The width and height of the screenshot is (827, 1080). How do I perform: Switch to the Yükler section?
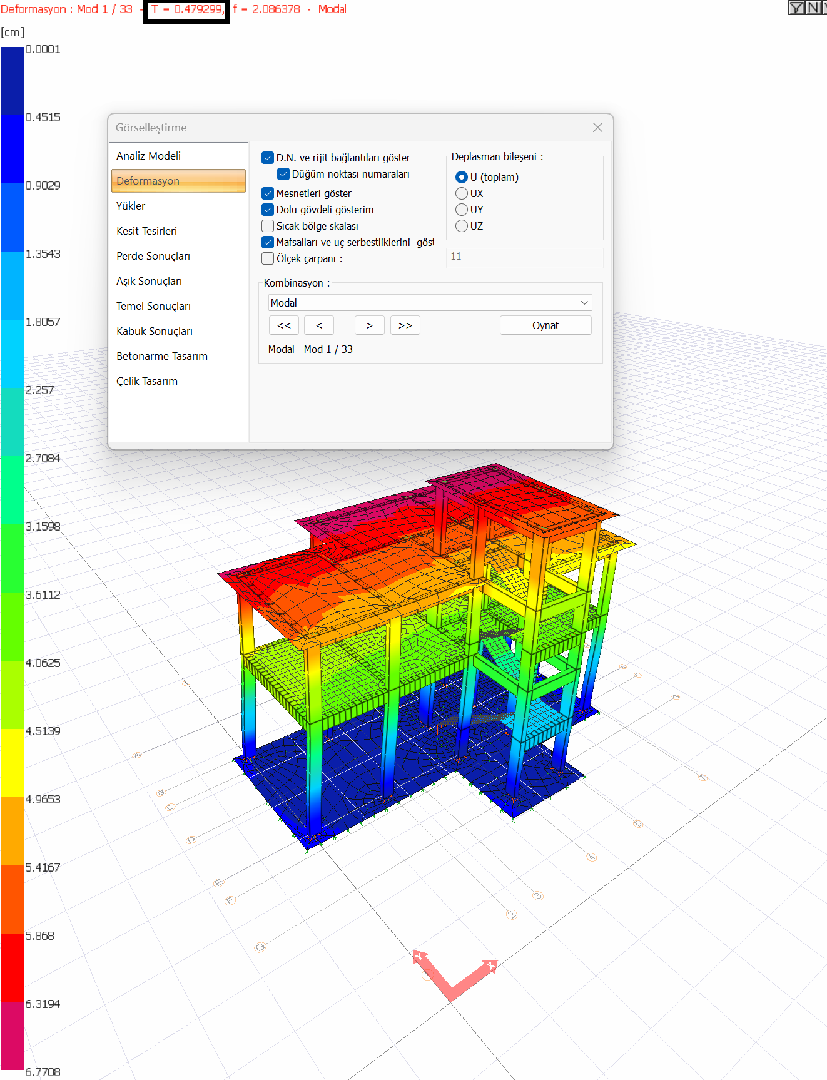point(178,206)
